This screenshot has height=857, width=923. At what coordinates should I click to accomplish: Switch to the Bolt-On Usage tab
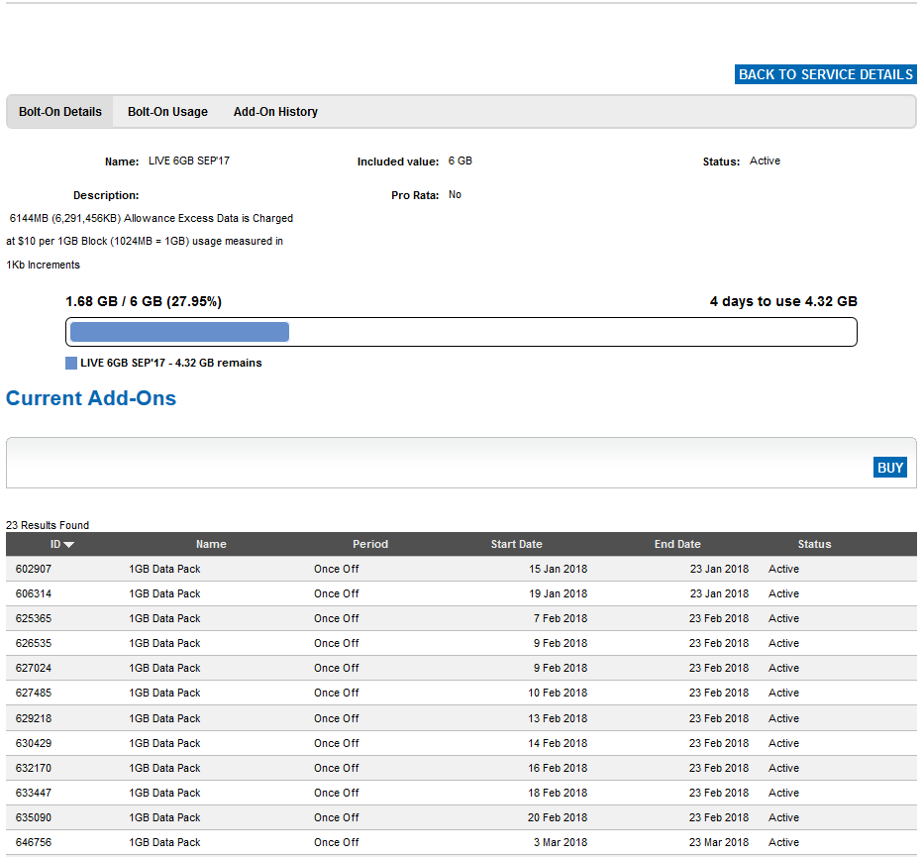click(x=167, y=112)
